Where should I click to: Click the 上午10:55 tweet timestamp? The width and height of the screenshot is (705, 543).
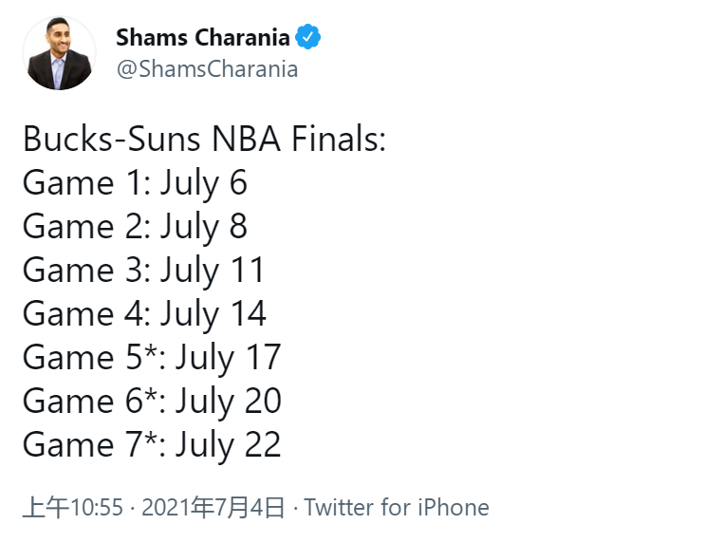(x=72, y=508)
